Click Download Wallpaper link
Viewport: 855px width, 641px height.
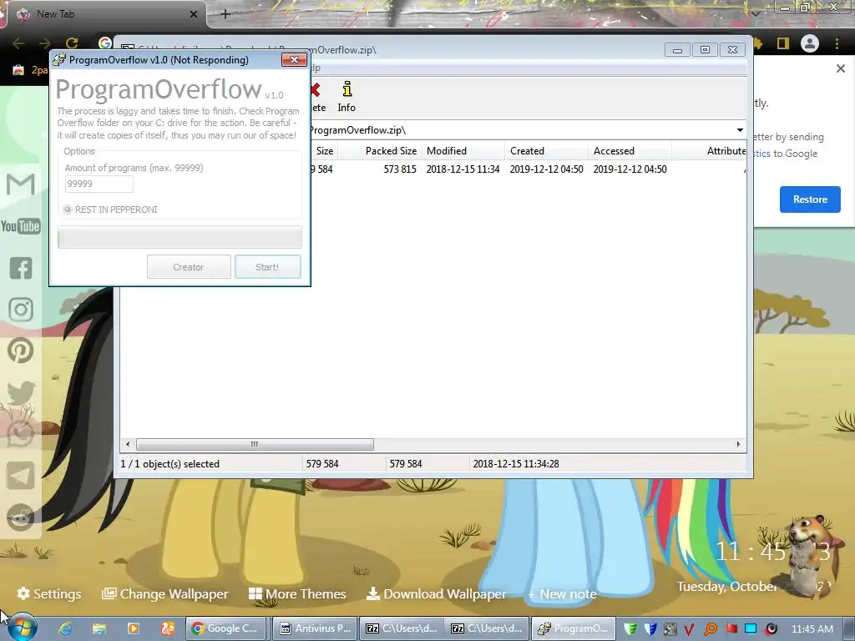point(436,593)
